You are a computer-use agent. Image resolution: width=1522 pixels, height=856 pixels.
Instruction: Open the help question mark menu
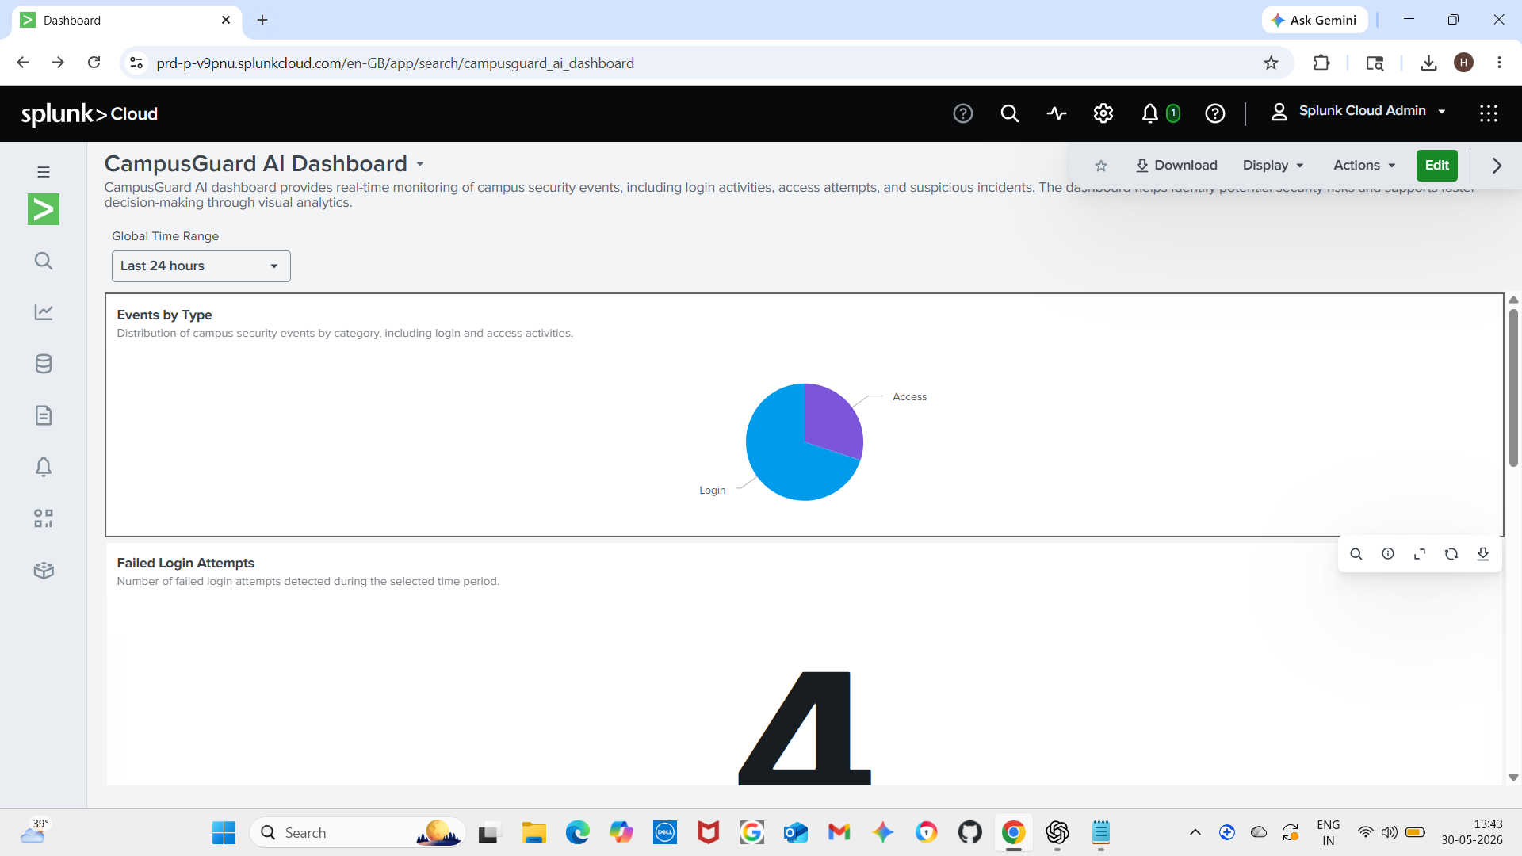coord(1215,113)
